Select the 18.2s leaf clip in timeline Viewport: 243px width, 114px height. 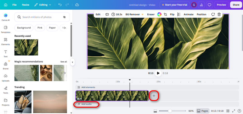(x=112, y=96)
